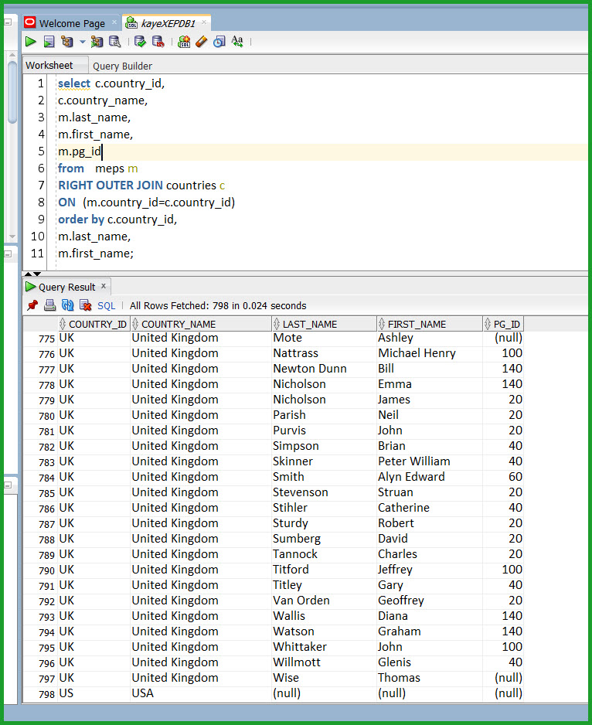Click the Clear eraser icon
592x725 pixels.
pos(202,42)
